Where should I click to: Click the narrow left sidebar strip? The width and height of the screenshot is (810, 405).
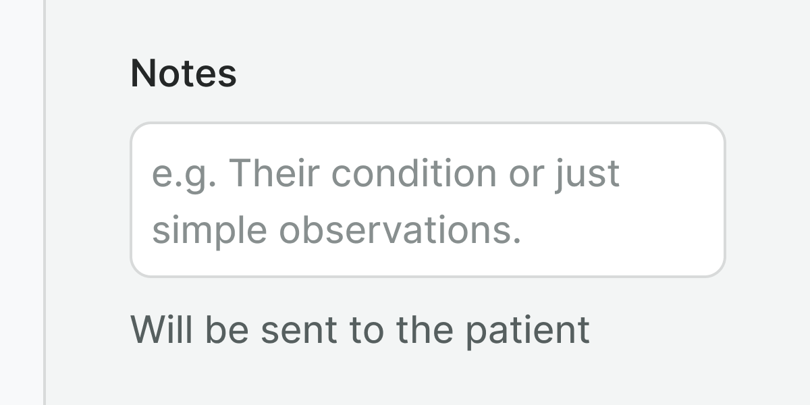pos(22,202)
